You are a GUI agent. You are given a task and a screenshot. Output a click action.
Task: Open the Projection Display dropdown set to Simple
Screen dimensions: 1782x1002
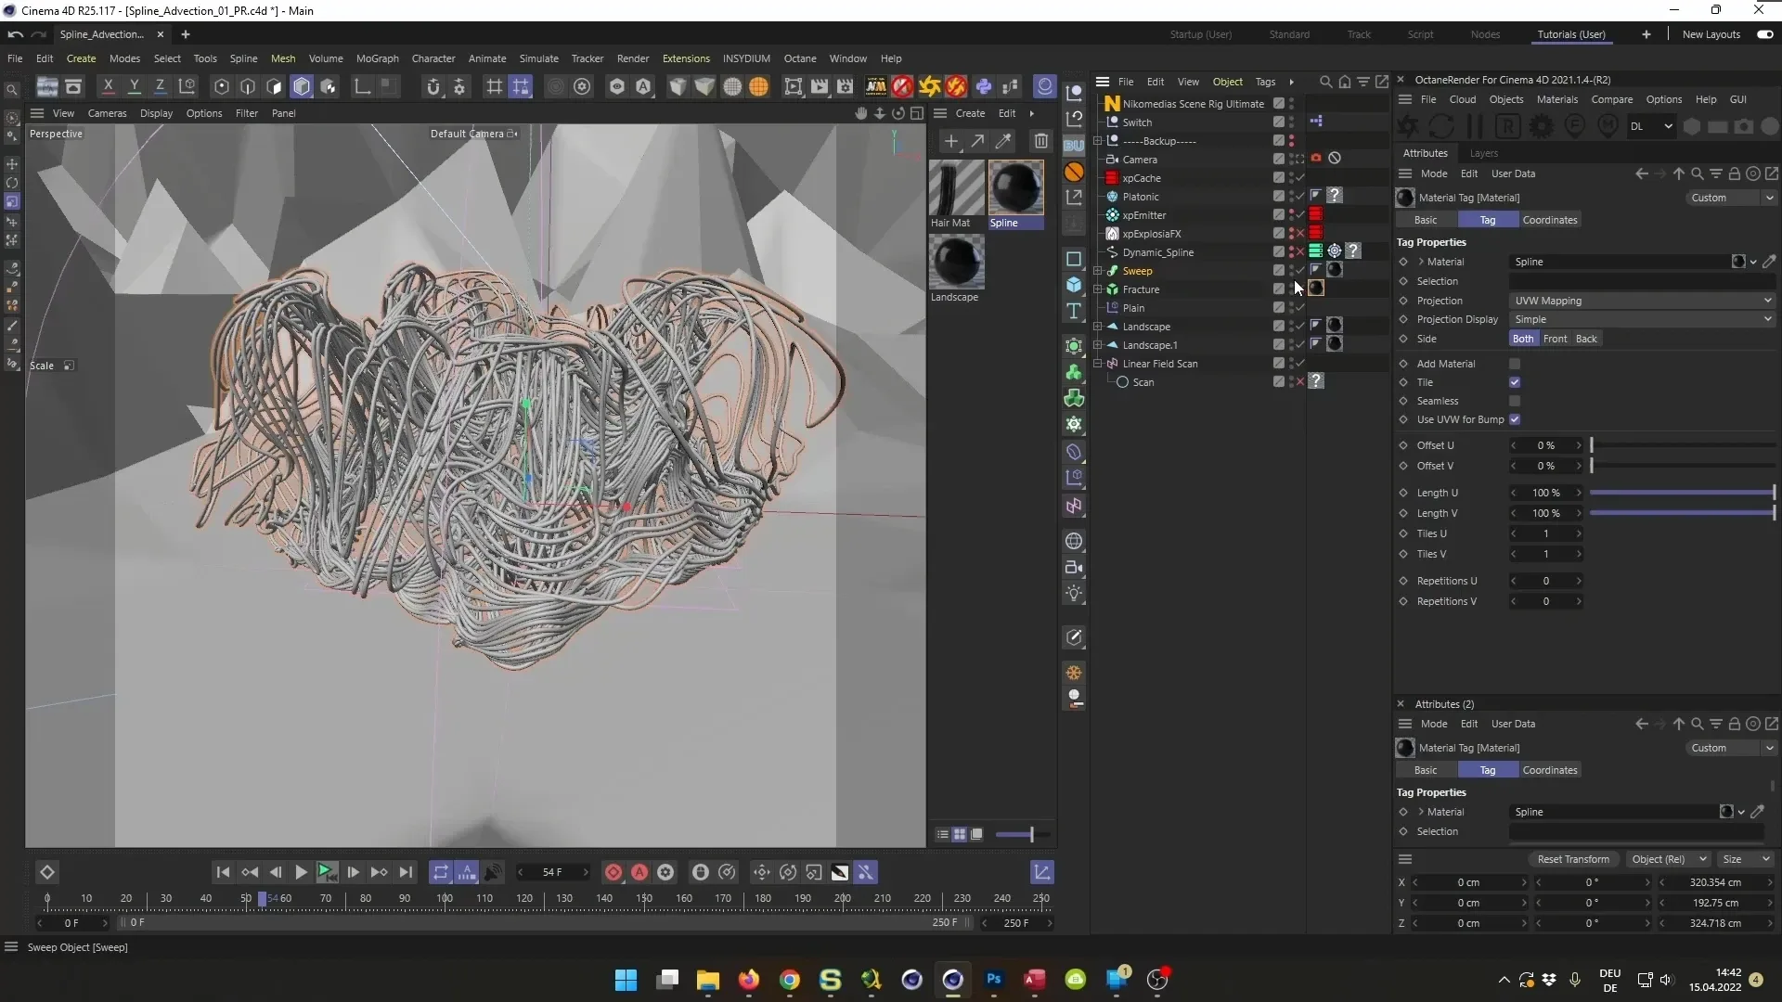coord(1641,319)
